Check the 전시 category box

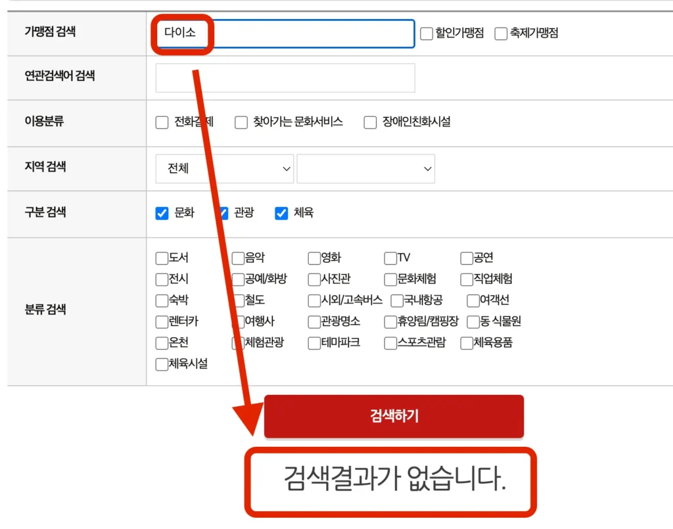[162, 280]
